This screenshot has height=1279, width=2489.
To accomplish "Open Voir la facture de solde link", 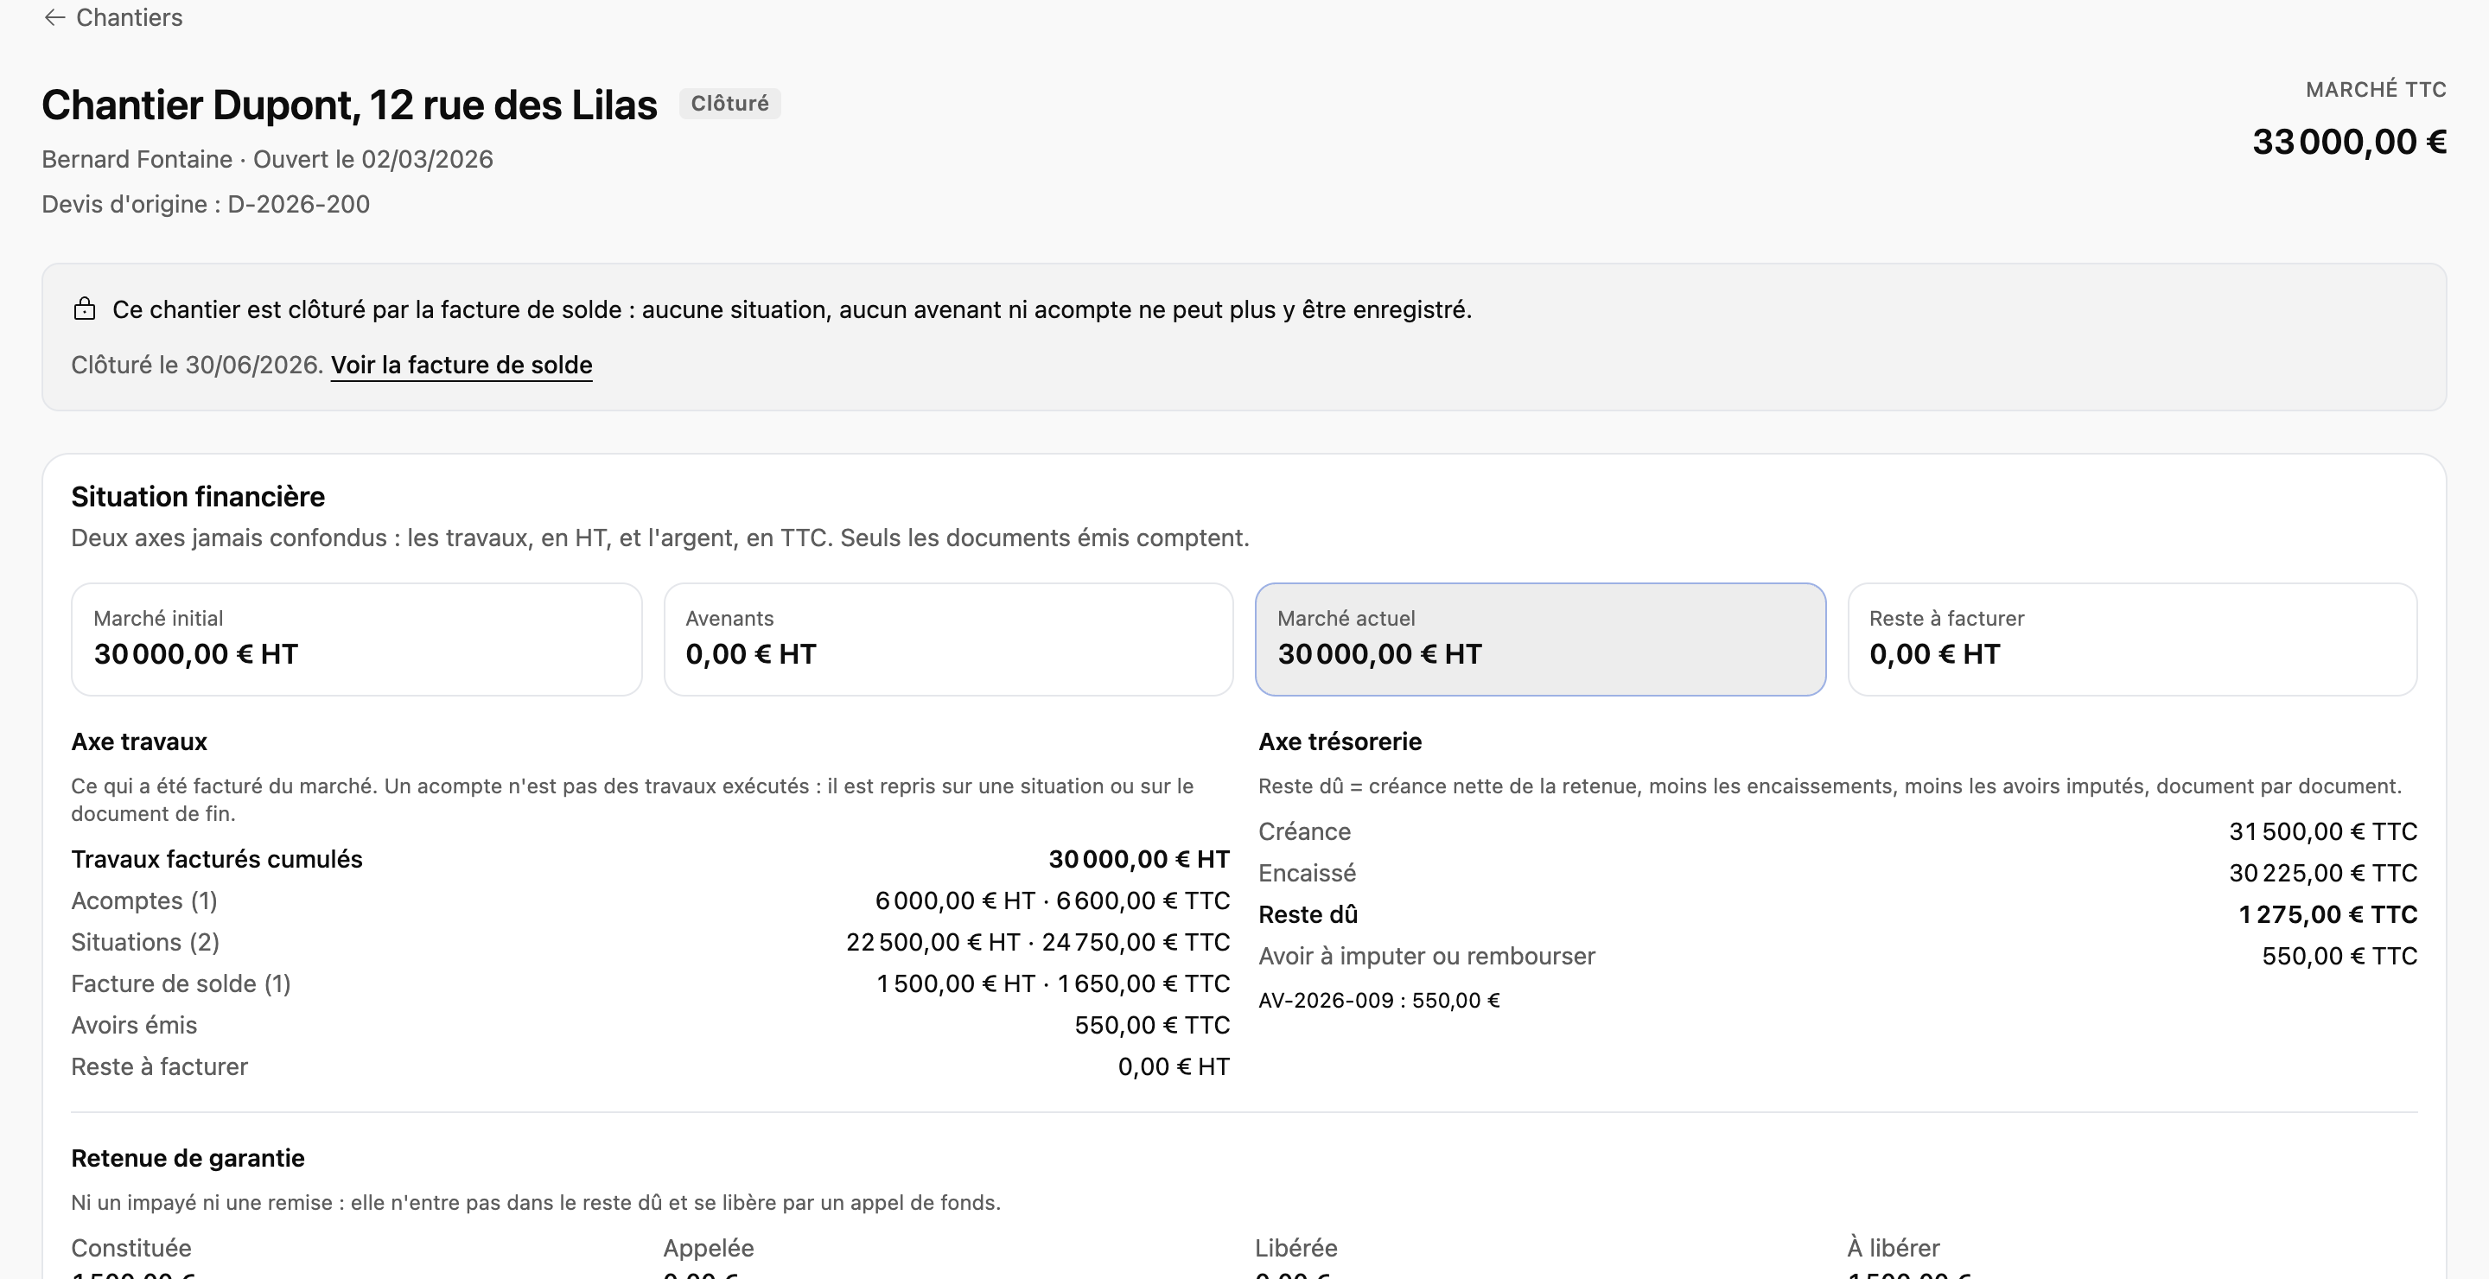I will coord(461,366).
